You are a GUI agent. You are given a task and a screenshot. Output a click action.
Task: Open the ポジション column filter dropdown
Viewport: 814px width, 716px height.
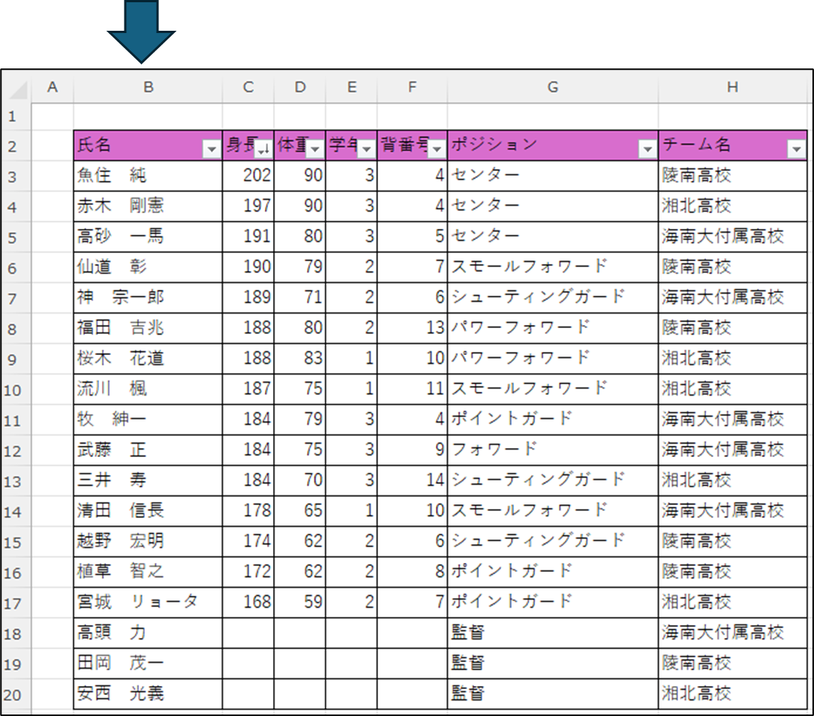[647, 150]
